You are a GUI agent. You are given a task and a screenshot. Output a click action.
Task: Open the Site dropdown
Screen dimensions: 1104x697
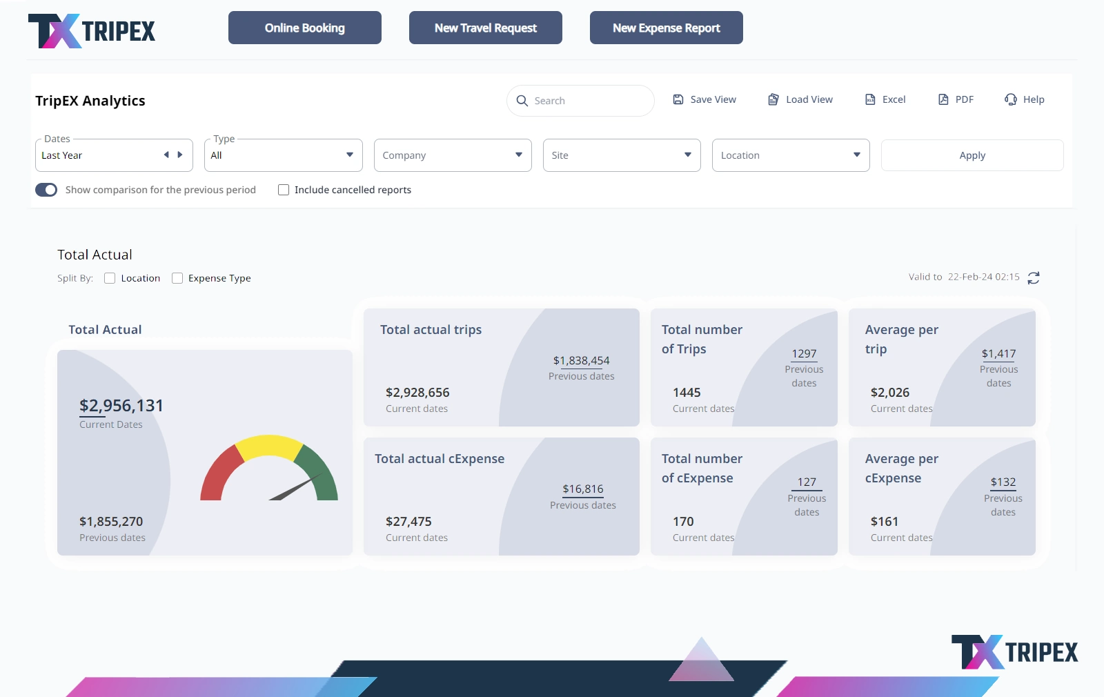(622, 155)
